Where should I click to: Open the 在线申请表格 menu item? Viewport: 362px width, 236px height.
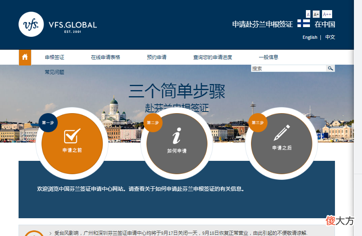[105, 57]
